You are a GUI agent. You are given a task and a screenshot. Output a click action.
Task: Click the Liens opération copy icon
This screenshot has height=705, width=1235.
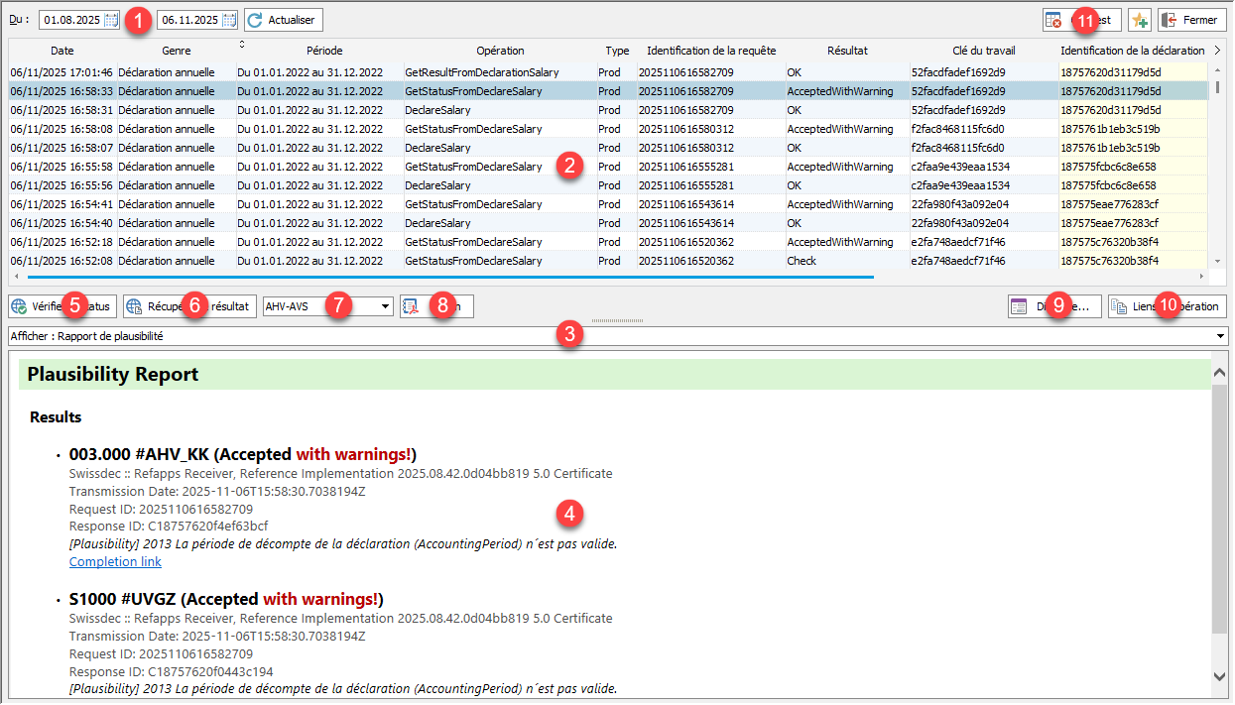tap(1118, 307)
